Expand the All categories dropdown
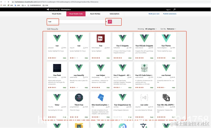This screenshot has width=211, height=128. click(151, 29)
